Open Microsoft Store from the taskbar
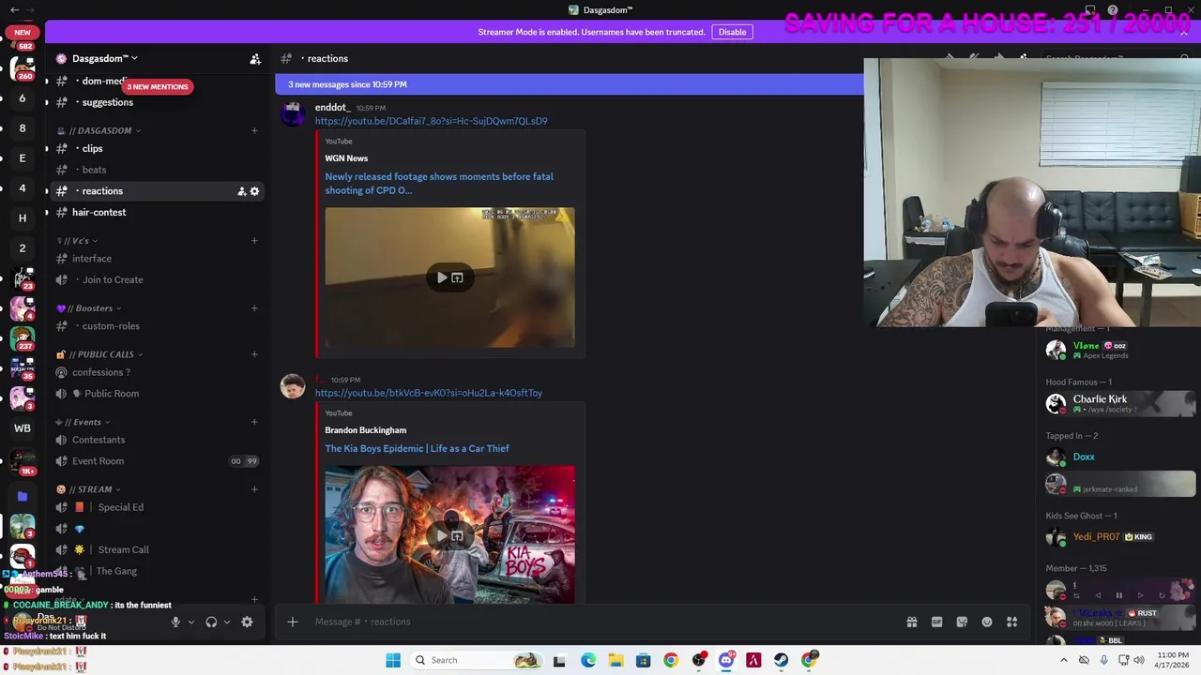1201x675 pixels. coord(643,660)
